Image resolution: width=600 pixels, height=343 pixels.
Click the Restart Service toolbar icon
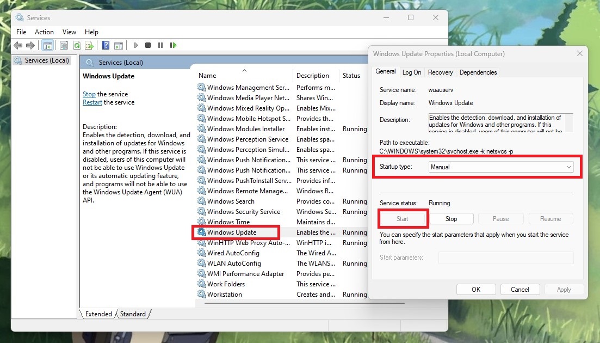point(173,46)
